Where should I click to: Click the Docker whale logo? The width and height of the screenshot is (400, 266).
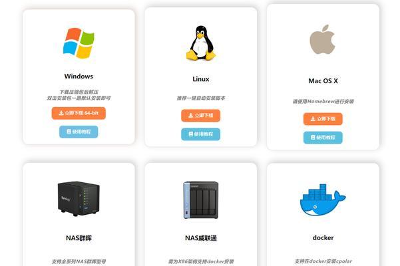pyautogui.click(x=323, y=199)
